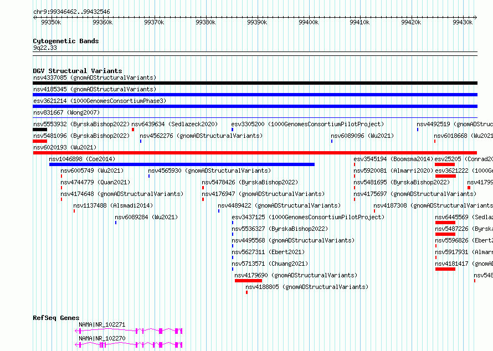
Task: Select the nsv4185345 variant label
Action: [x=95, y=89]
